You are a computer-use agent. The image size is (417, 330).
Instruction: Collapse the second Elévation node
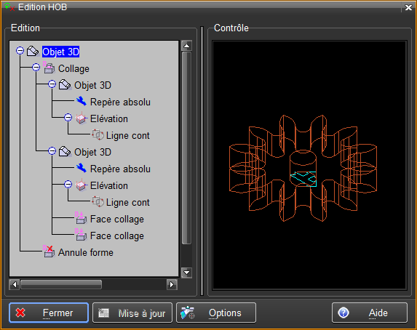(68, 185)
